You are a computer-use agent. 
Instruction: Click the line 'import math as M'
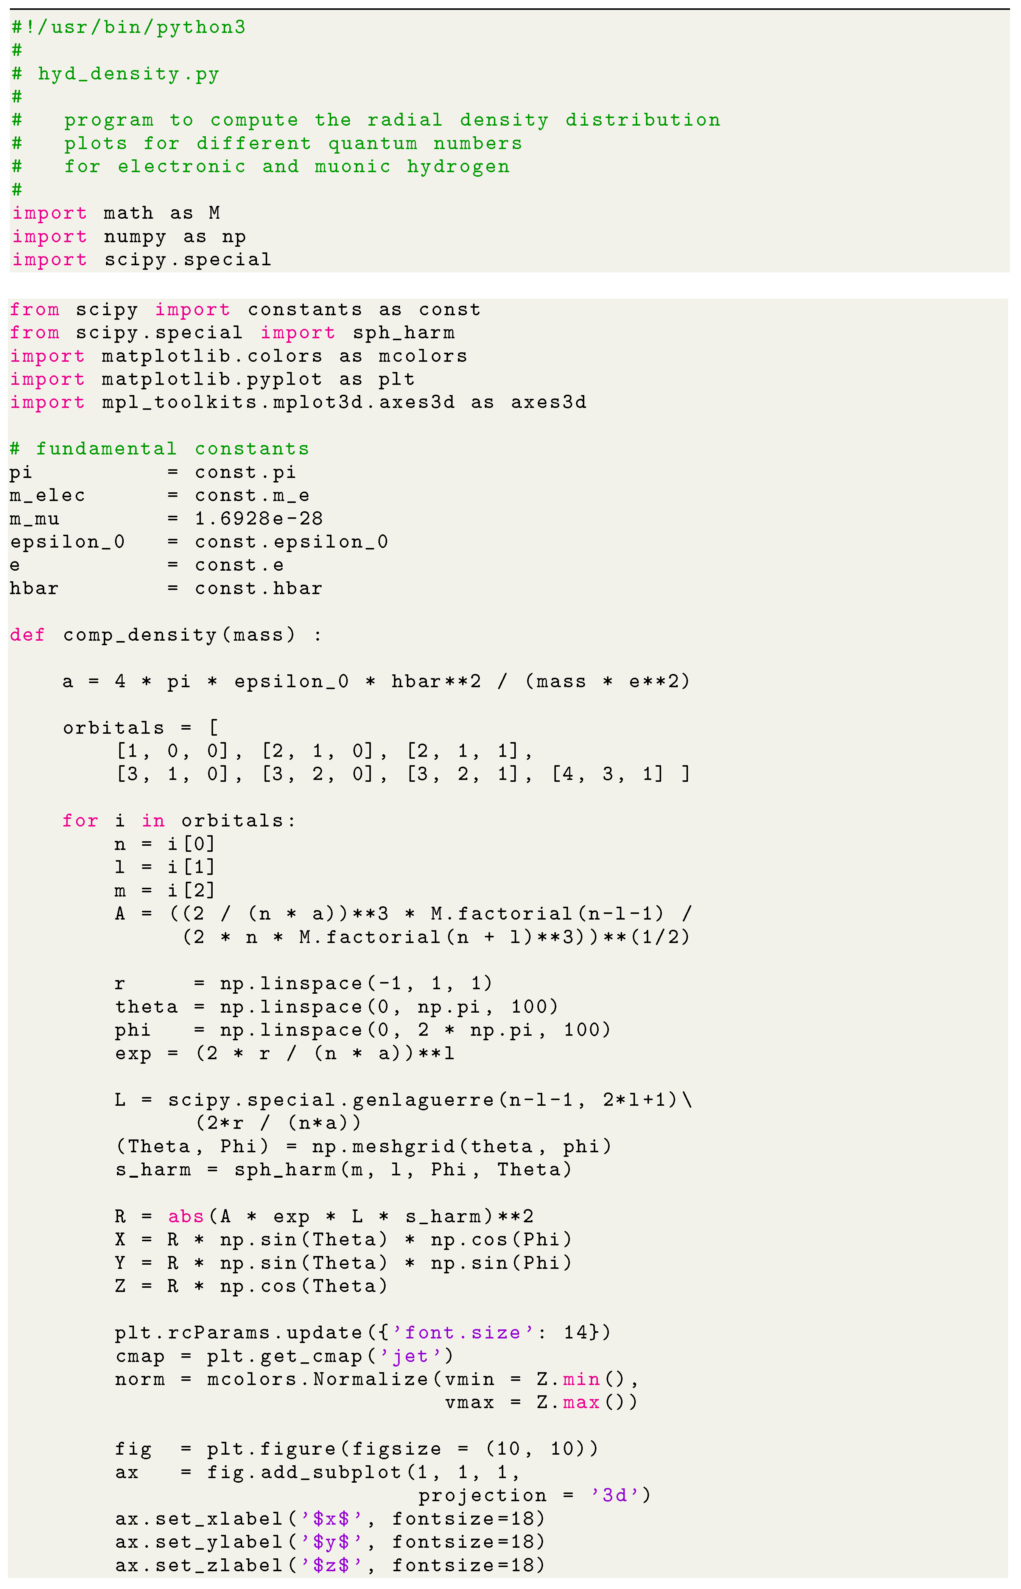116,213
